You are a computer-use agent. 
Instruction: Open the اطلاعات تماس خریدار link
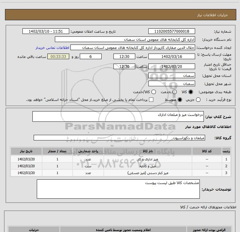point(52,48)
